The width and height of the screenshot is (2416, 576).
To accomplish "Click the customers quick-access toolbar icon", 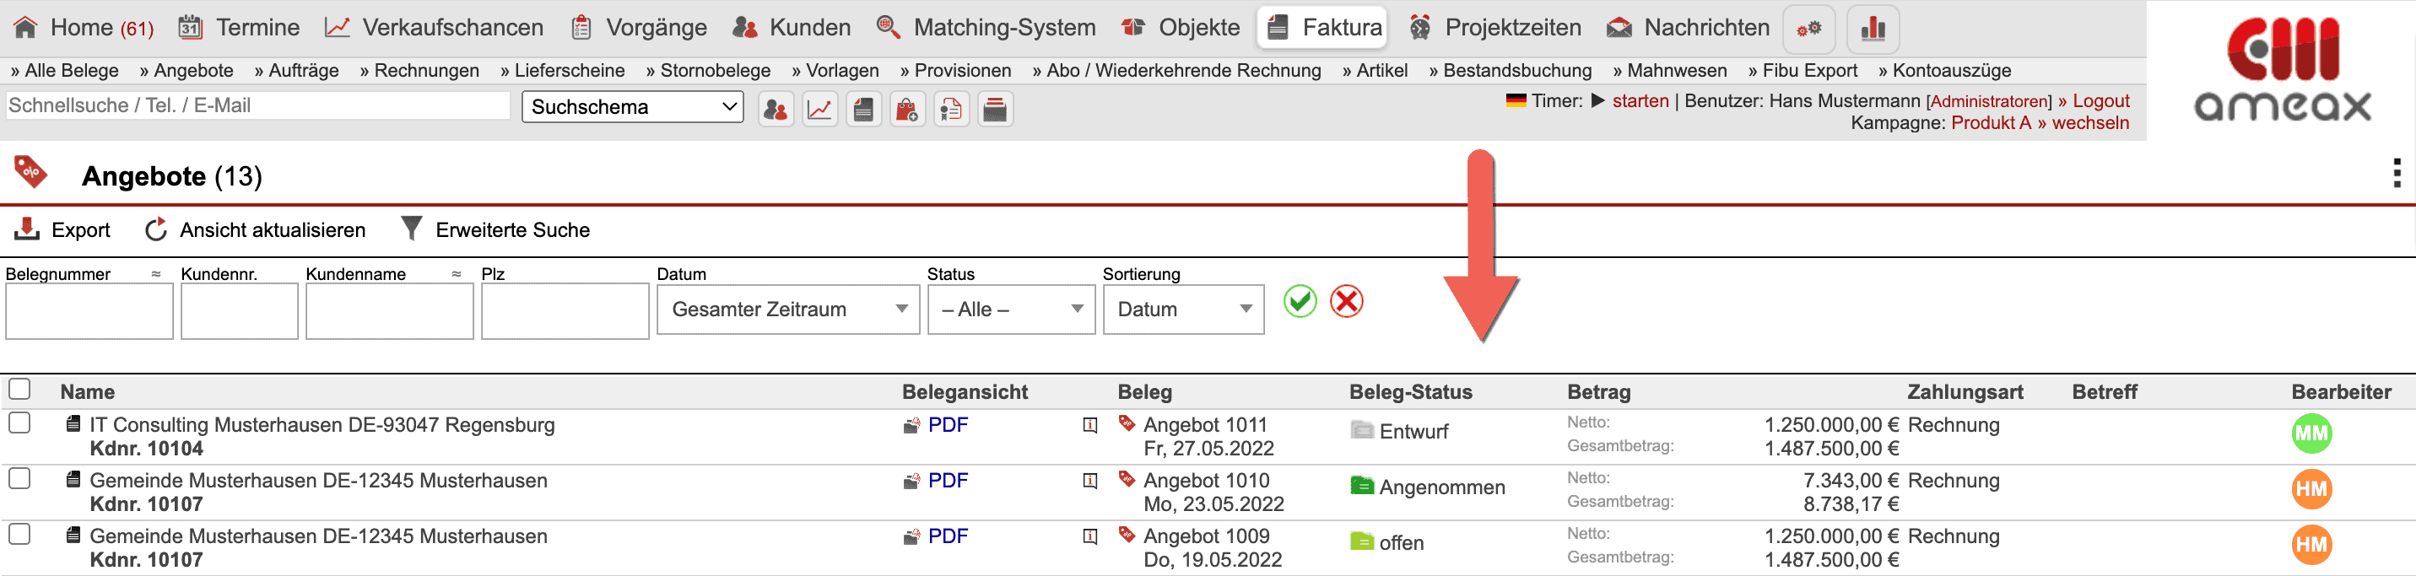I will coord(775,110).
